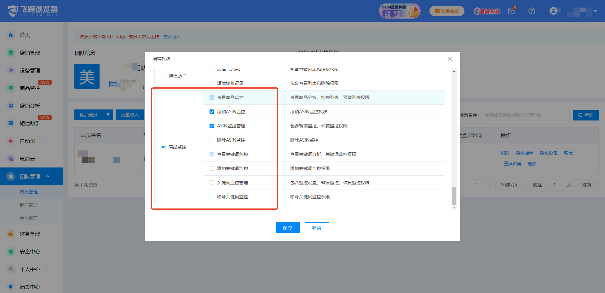Expand the 添加成员 dropdown arrow

click(x=108, y=114)
